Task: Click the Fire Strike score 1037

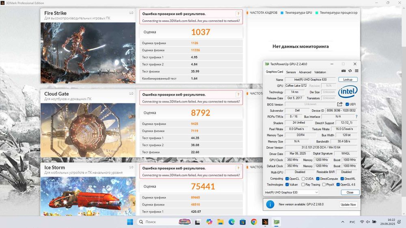Action: pos(201,32)
